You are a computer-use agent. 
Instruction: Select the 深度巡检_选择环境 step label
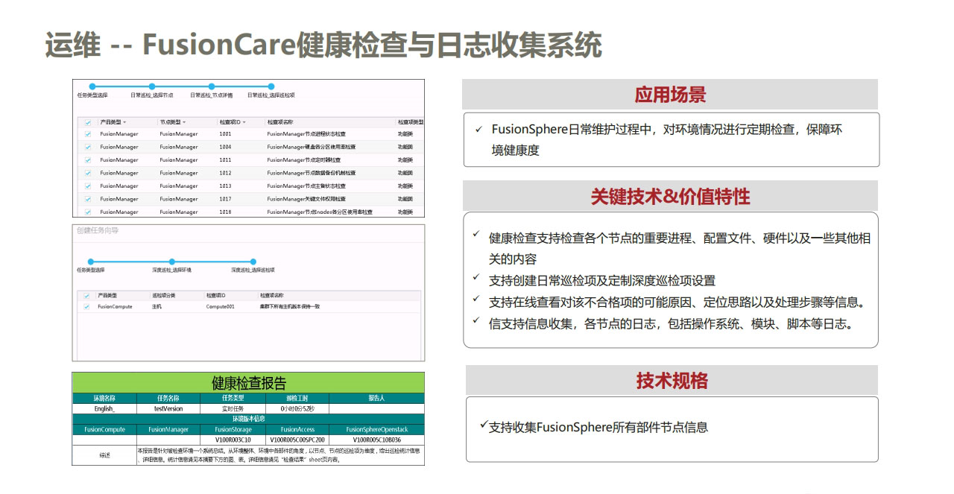pyautogui.click(x=172, y=270)
